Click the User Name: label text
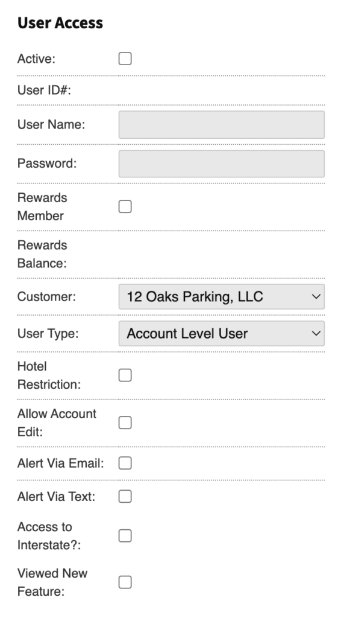Image resolution: width=341 pixels, height=618 pixels. 51,124
